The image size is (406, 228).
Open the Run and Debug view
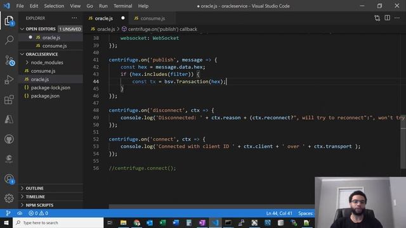click(9, 80)
